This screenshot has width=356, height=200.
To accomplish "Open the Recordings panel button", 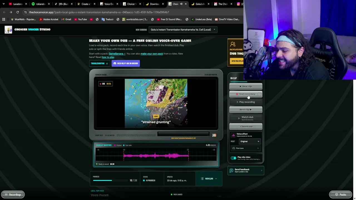I will 13,195.
